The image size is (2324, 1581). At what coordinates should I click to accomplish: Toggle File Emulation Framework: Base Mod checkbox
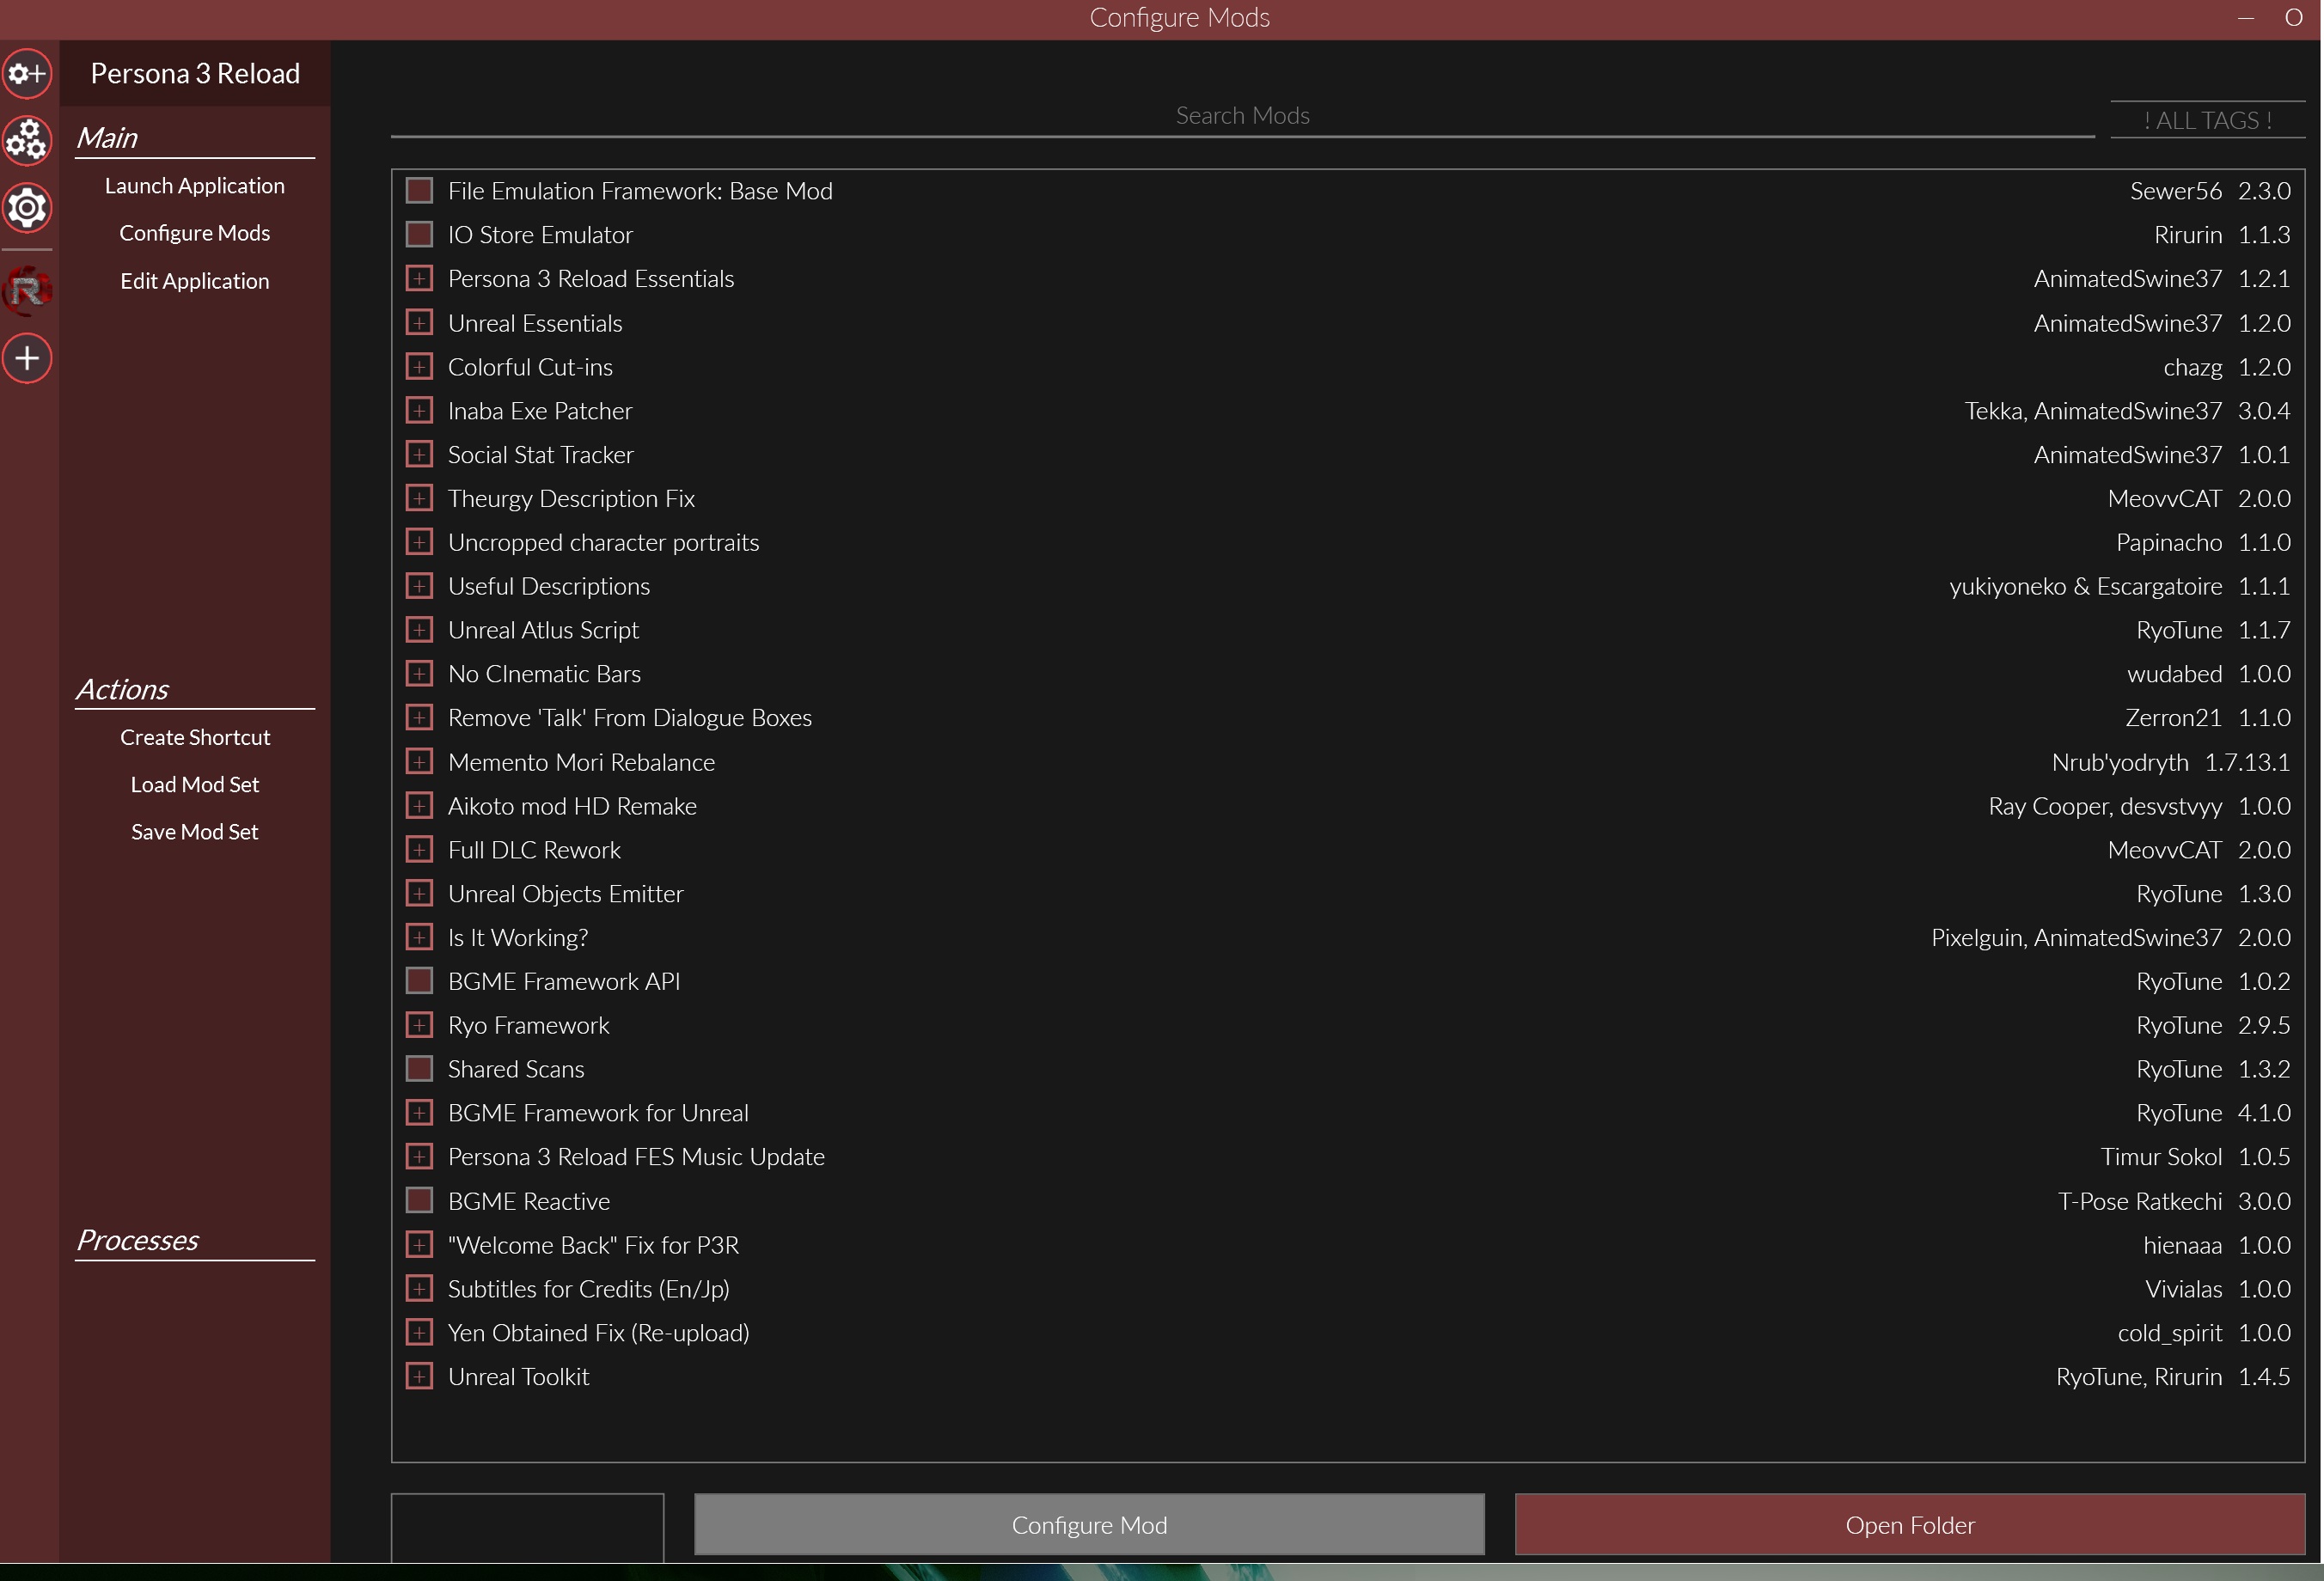point(419,190)
